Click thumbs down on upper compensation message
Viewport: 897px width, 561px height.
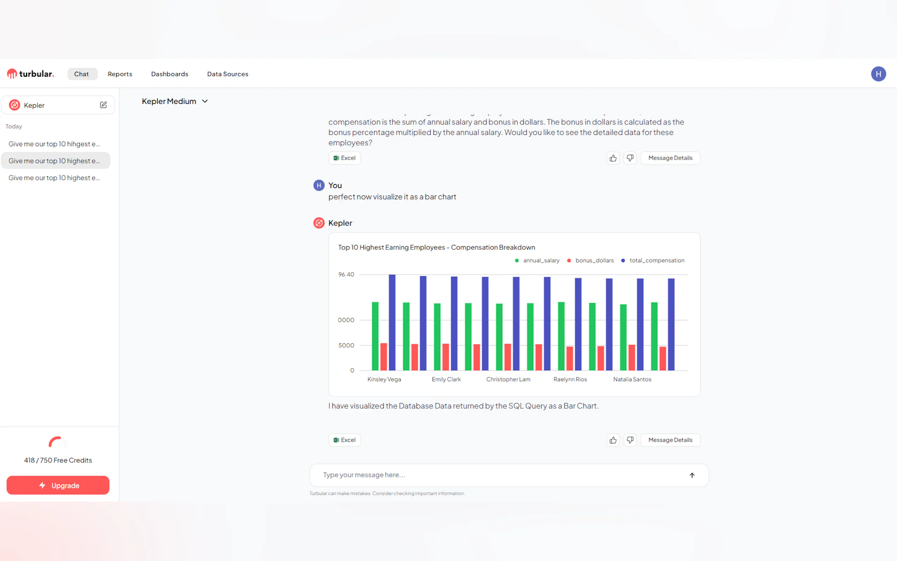(x=630, y=158)
